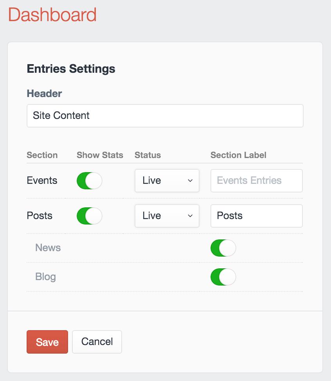The image size is (331, 381).
Task: Click the Section Label column header
Action: click(x=238, y=155)
